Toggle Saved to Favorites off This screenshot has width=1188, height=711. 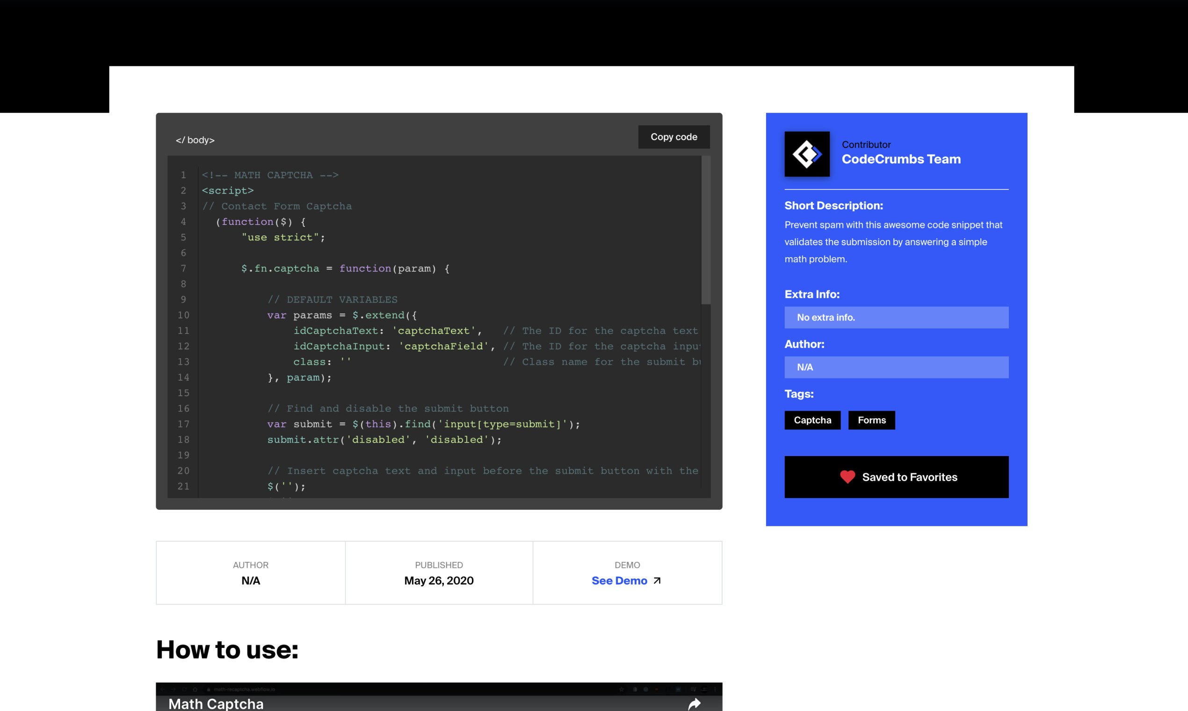896,477
